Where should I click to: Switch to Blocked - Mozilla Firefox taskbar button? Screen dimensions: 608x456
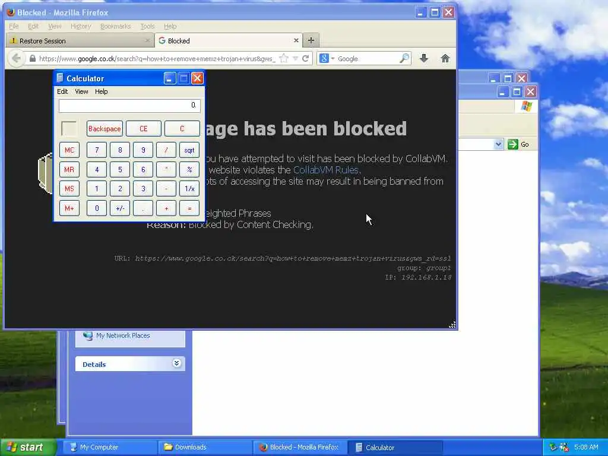coord(300,447)
